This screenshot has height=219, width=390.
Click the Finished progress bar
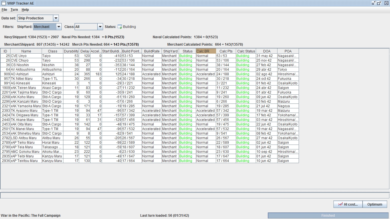[328, 216]
